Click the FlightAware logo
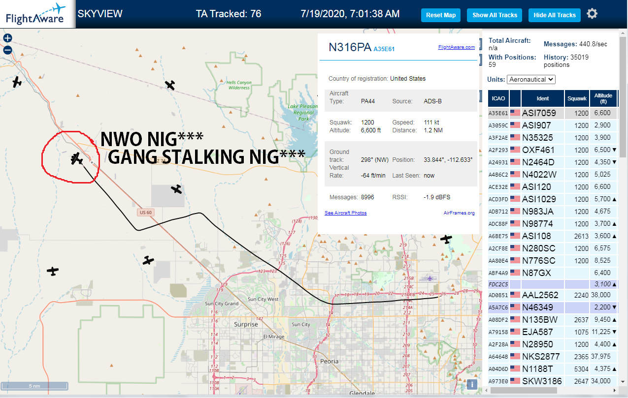 coord(37,14)
